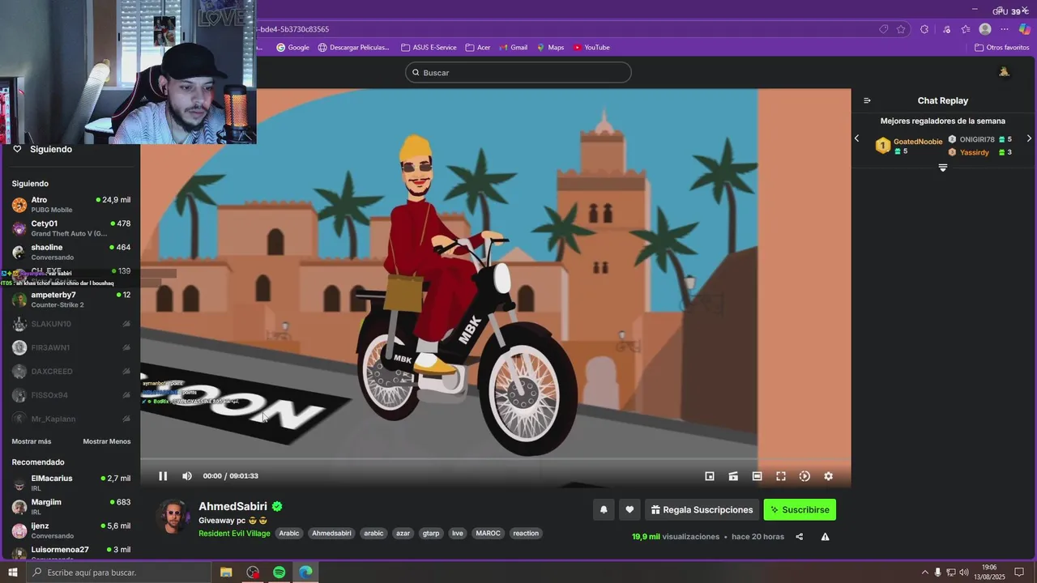This screenshot has height=583, width=1037.
Task: Open the shaoline channel
Action: pyautogui.click(x=71, y=252)
